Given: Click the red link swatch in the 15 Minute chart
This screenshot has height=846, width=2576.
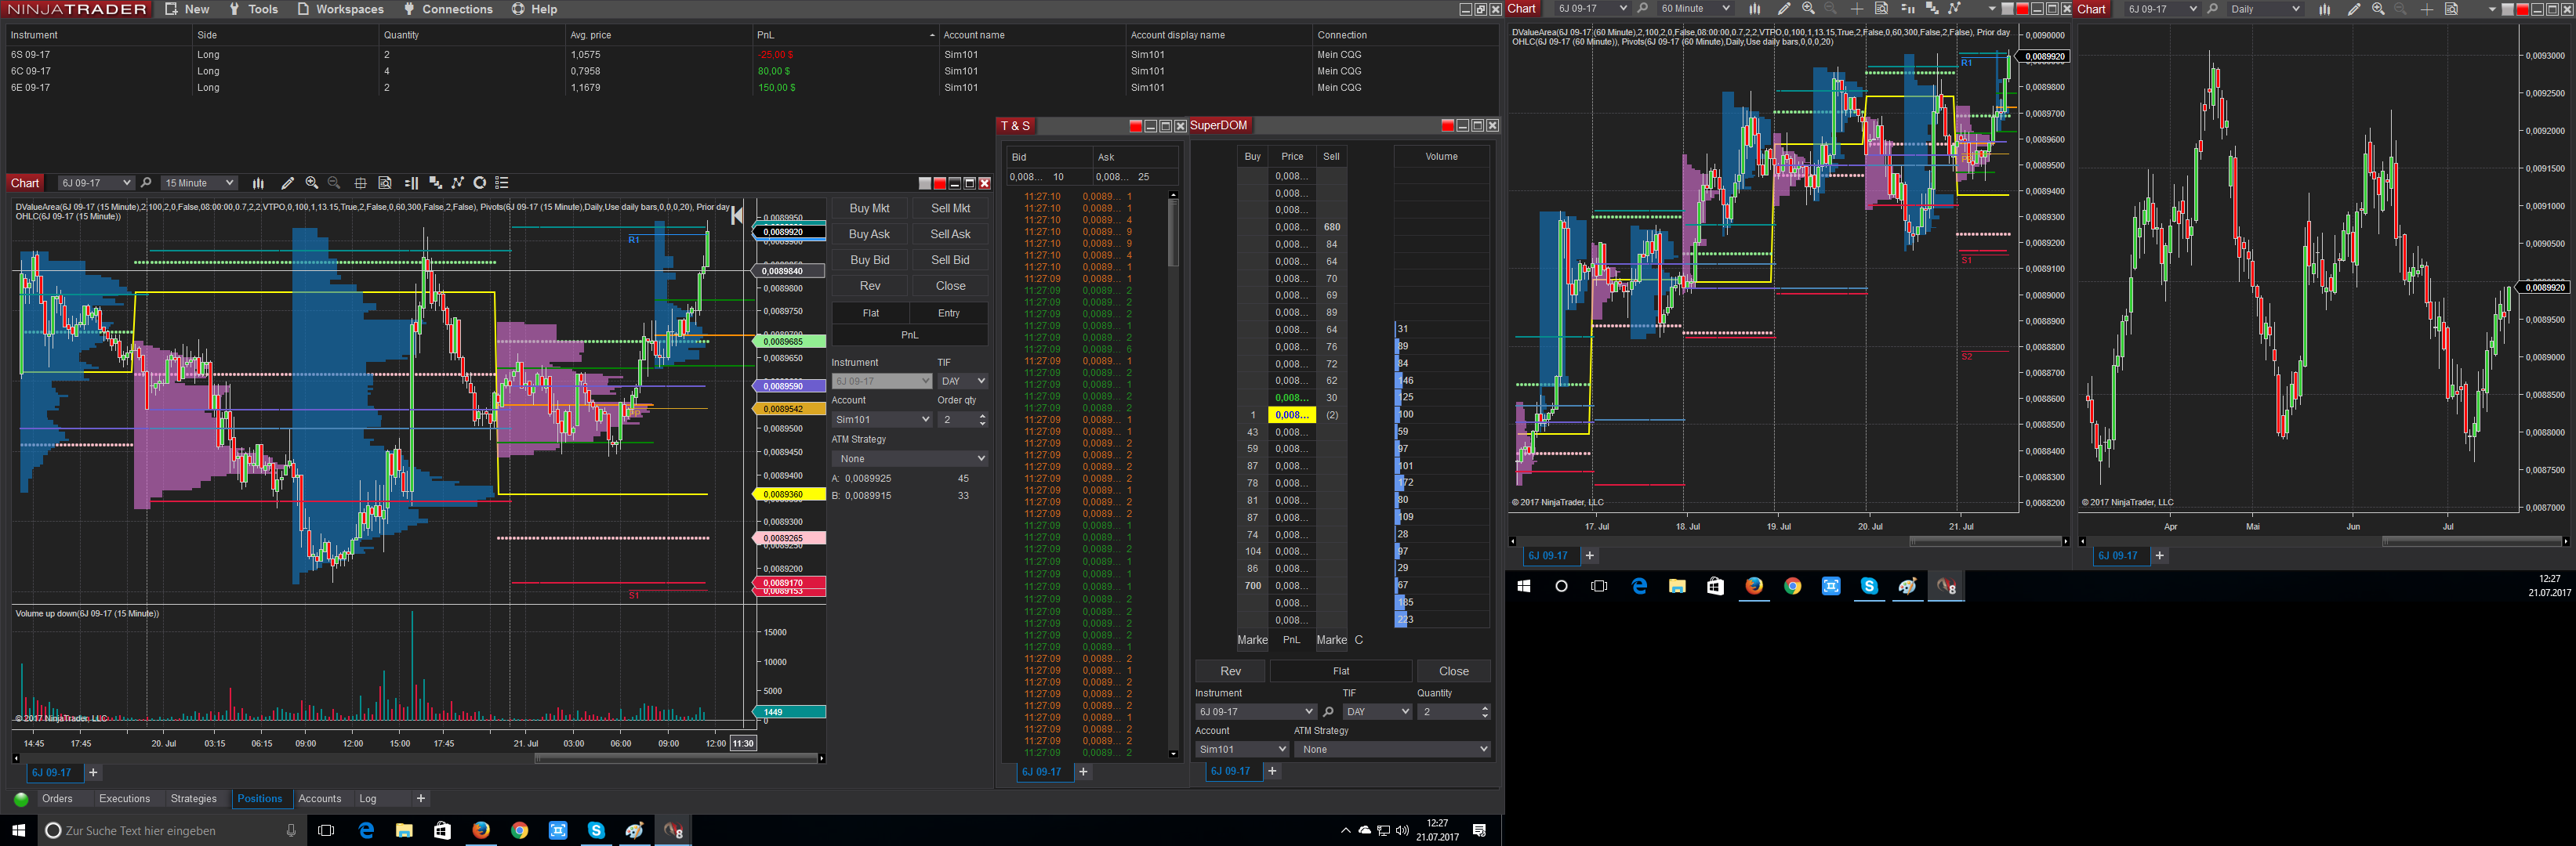Looking at the screenshot, I should click(939, 184).
